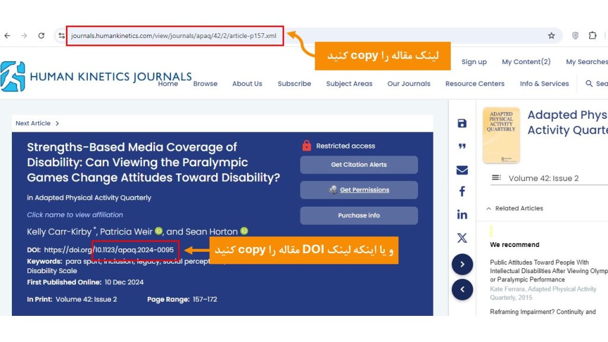The width and height of the screenshot is (608, 342).
Task: Click the Human Kinetics Journals logo
Action: click(x=96, y=77)
